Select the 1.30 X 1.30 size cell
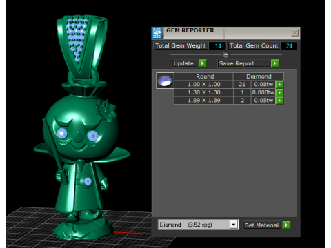 [x=203, y=92]
